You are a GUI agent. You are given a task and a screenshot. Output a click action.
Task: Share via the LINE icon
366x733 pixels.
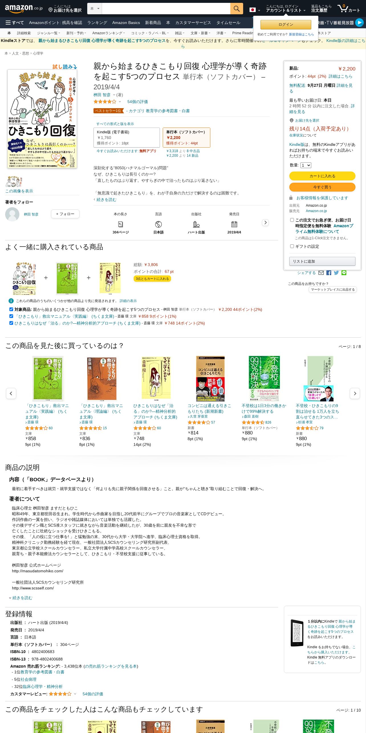pos(344,273)
